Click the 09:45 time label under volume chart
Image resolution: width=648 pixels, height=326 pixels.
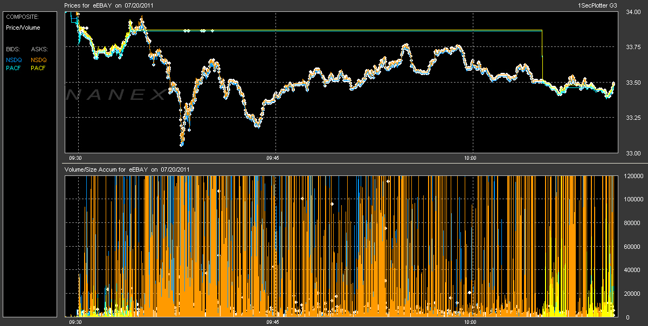click(273, 322)
